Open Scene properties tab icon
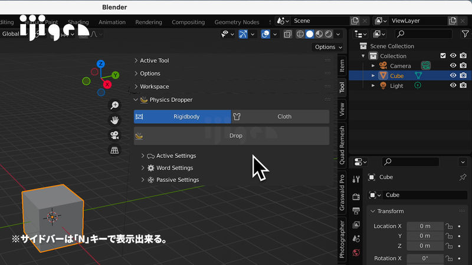Image resolution: width=472 pixels, height=265 pixels. click(x=356, y=238)
